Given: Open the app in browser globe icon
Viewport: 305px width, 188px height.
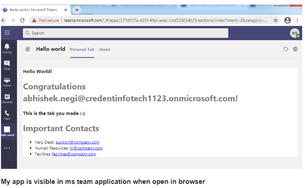Looking at the screenshot, I should pos(295,49).
